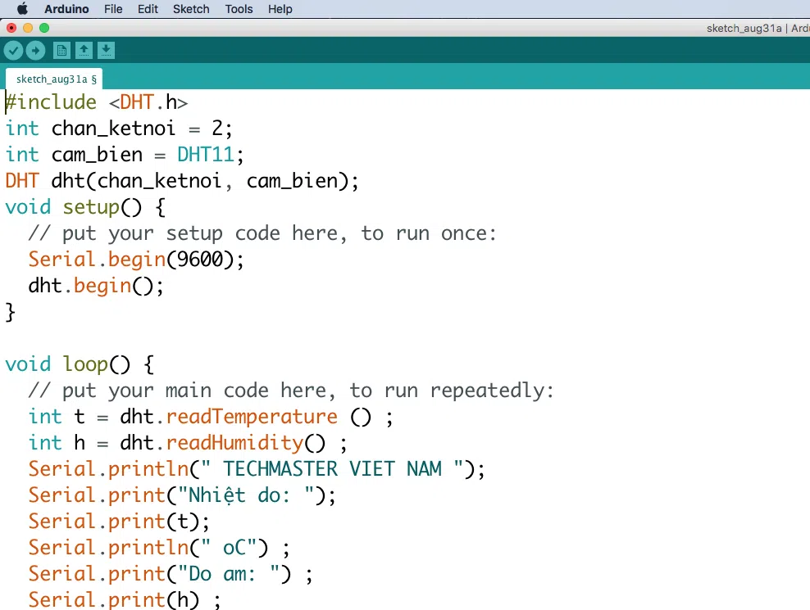This screenshot has width=810, height=610.
Task: Maximize window with green button
Action: coord(44,28)
